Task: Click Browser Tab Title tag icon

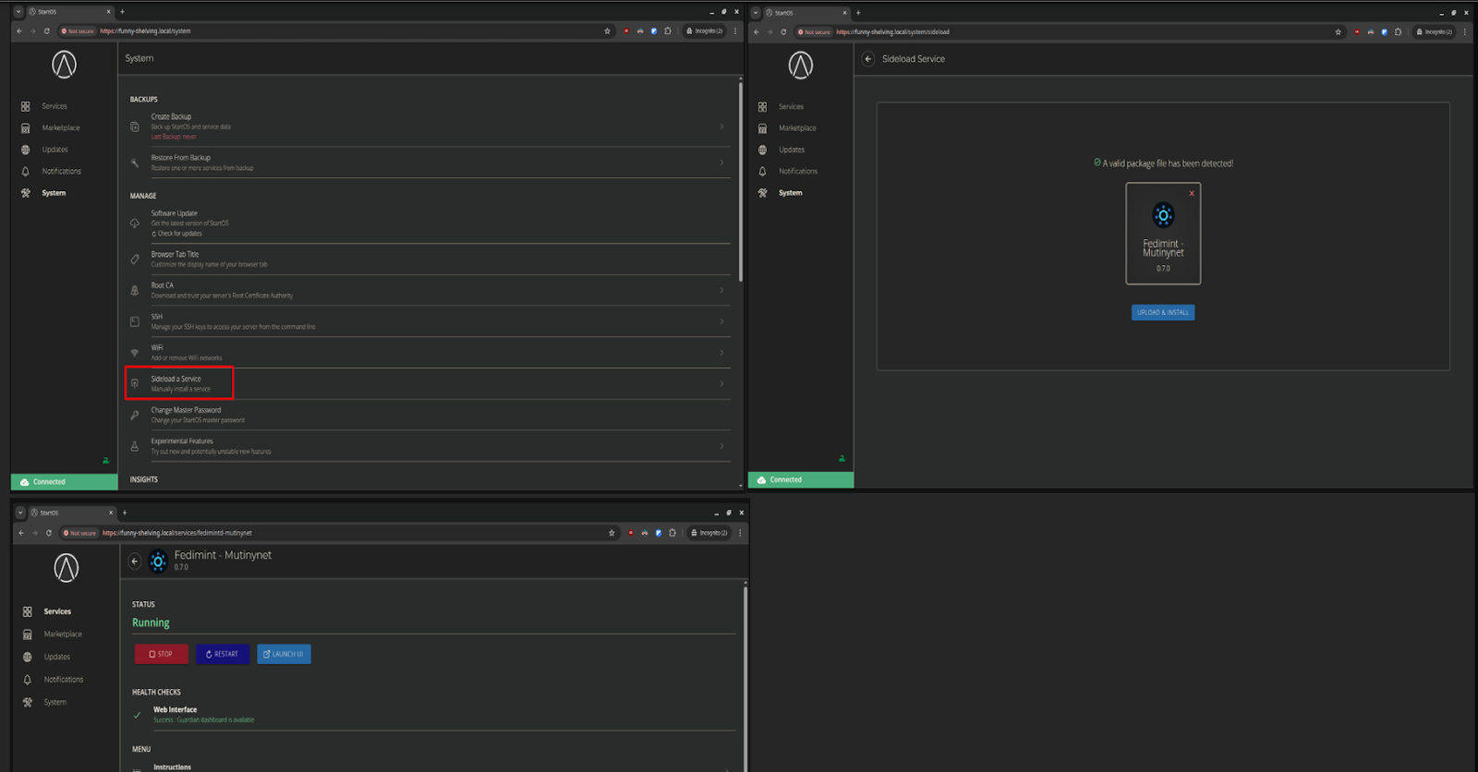Action: pos(135,259)
